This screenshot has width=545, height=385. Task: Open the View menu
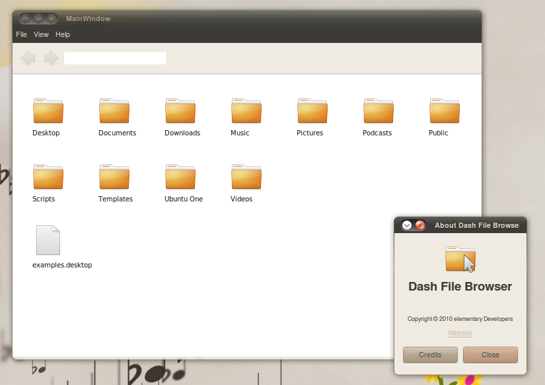[41, 34]
